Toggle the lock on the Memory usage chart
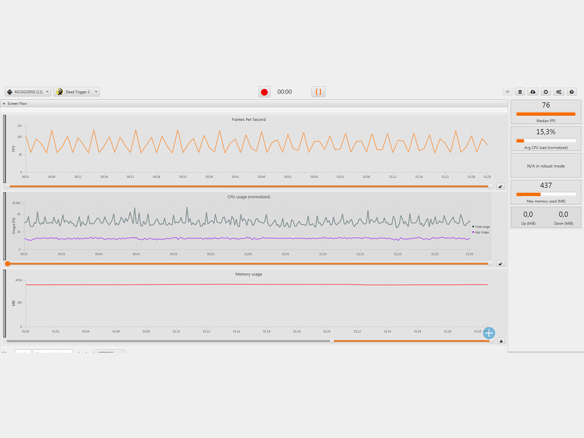Image resolution: width=584 pixels, height=438 pixels. 501,341
